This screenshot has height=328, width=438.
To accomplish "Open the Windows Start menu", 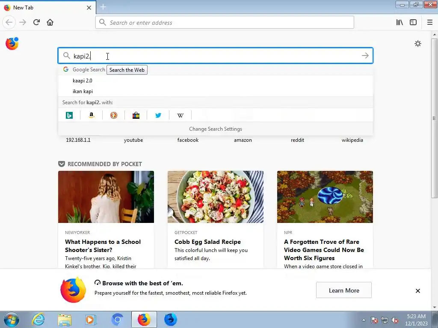I will click(11, 319).
